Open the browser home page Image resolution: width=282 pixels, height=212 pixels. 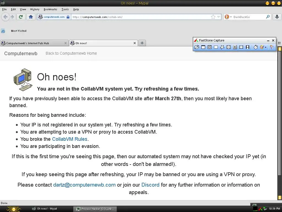[31, 17]
